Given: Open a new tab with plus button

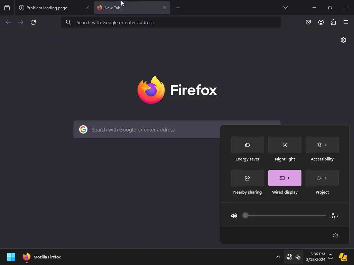Looking at the screenshot, I should [178, 8].
